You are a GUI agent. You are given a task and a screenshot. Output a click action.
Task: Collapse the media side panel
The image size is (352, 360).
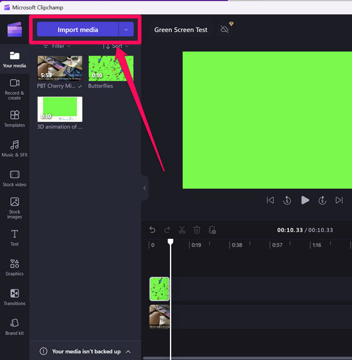click(x=145, y=188)
